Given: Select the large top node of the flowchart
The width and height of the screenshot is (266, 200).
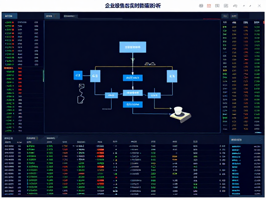Looking at the screenshot, I should pyautogui.click(x=133, y=47).
